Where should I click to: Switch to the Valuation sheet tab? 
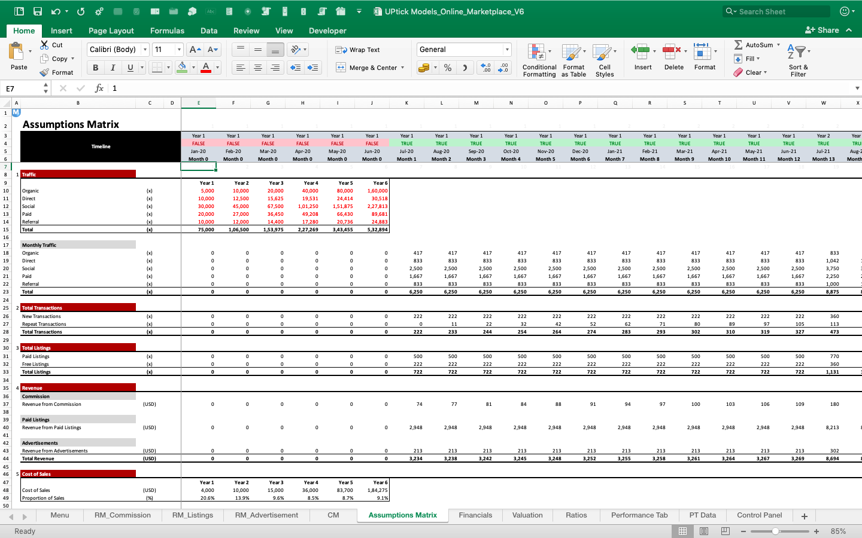[527, 515]
